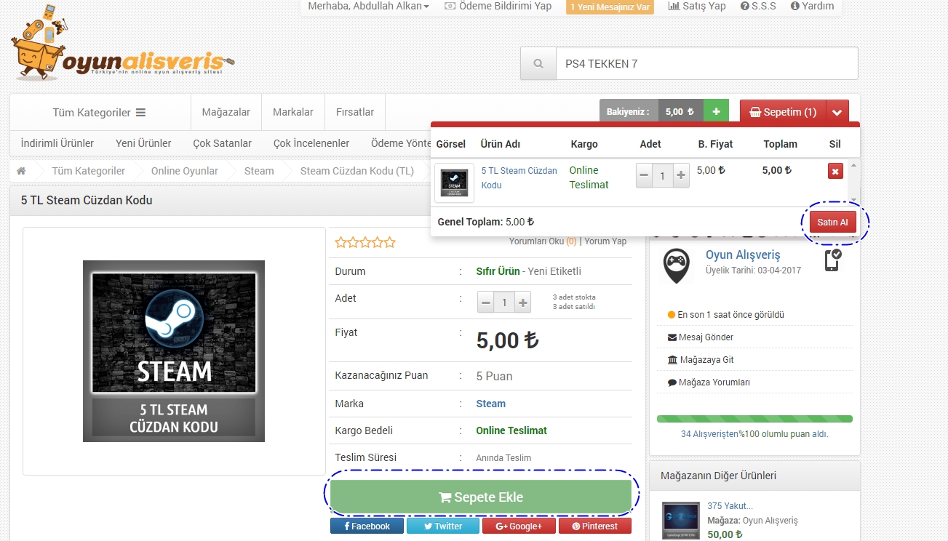948x541 pixels.
Task: Open Tüm Kategoriler menu
Action: pos(100,112)
